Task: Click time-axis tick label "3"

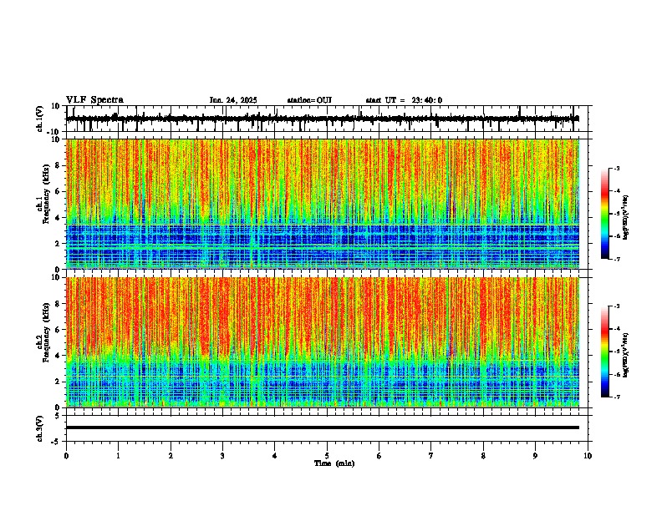Action: click(222, 456)
